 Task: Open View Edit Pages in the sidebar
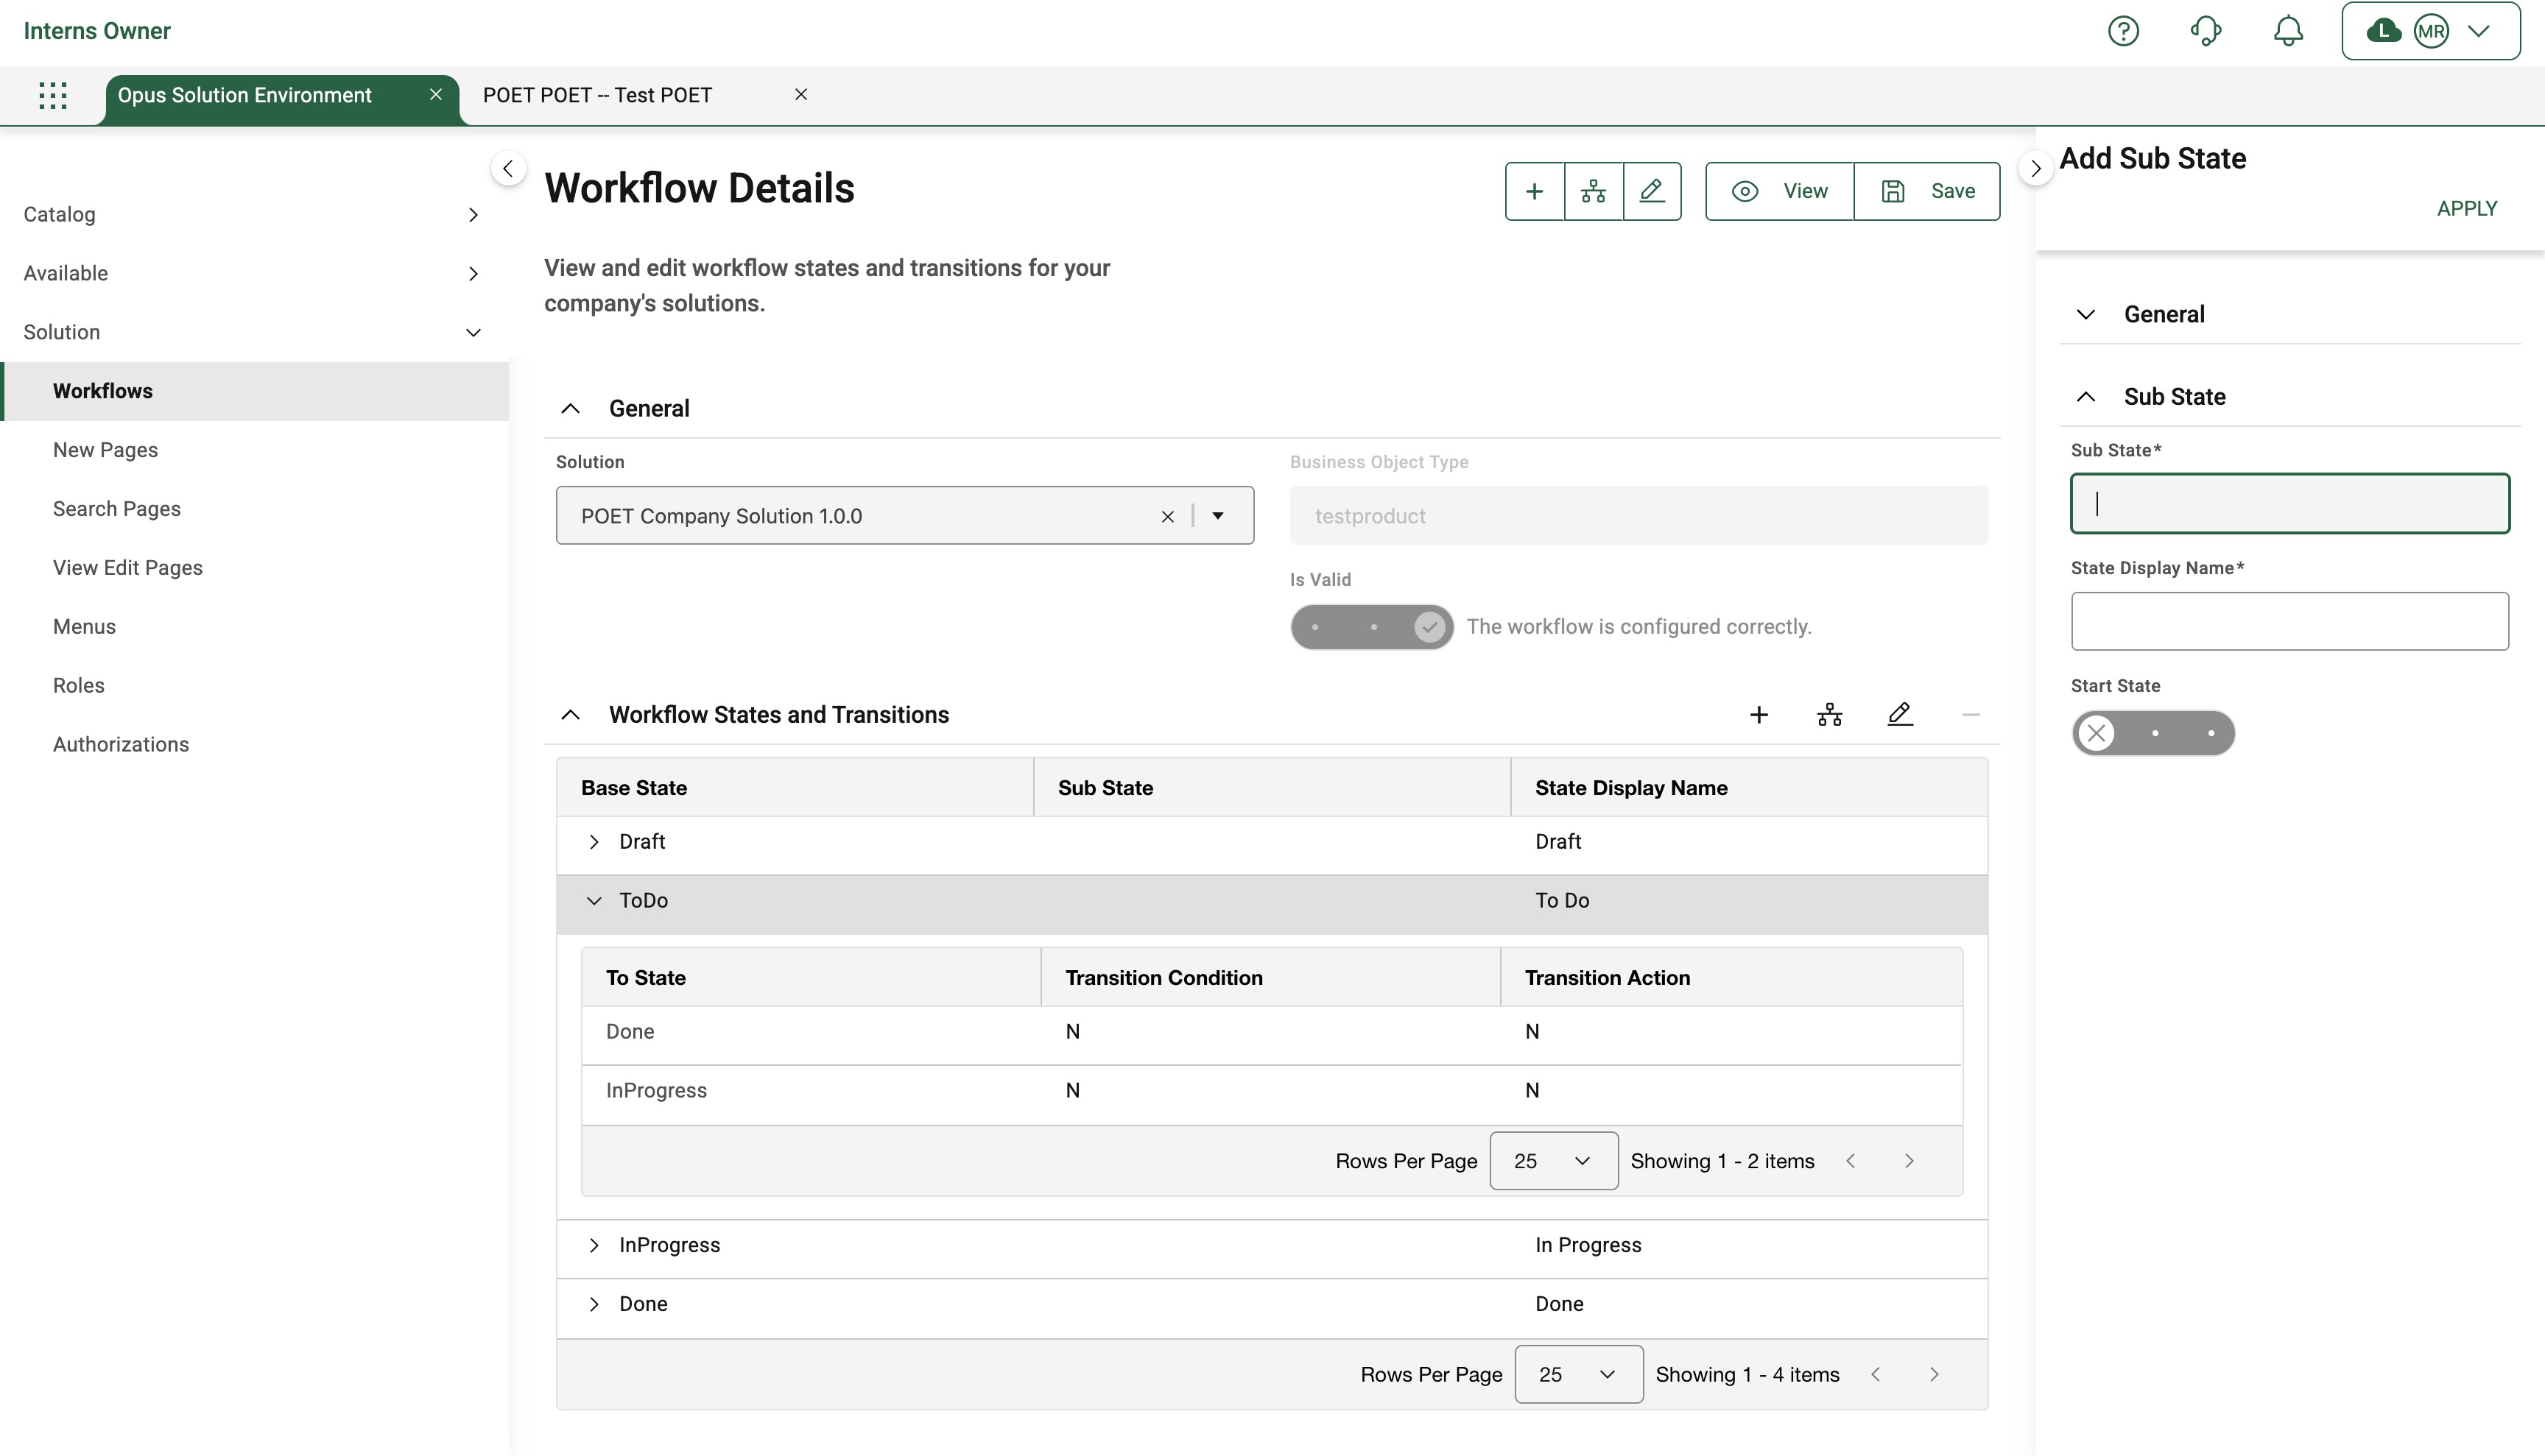tap(254, 568)
